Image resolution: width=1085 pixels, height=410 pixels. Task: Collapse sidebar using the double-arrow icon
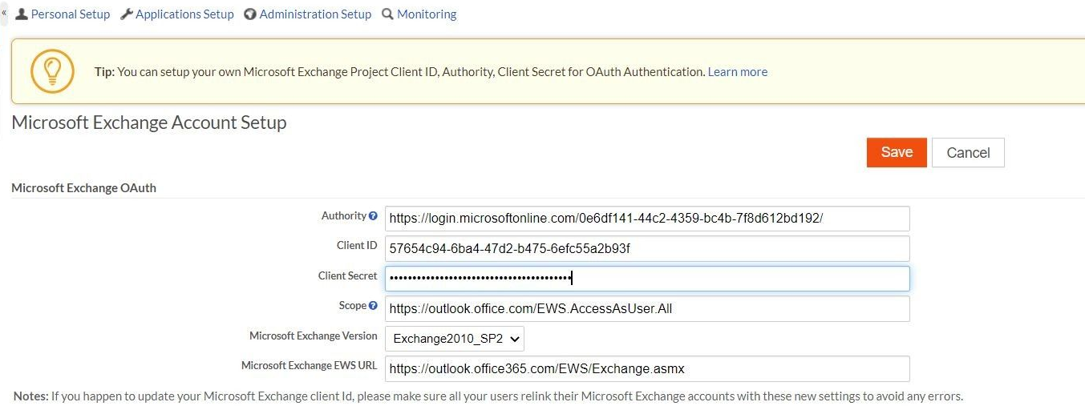coord(4,13)
